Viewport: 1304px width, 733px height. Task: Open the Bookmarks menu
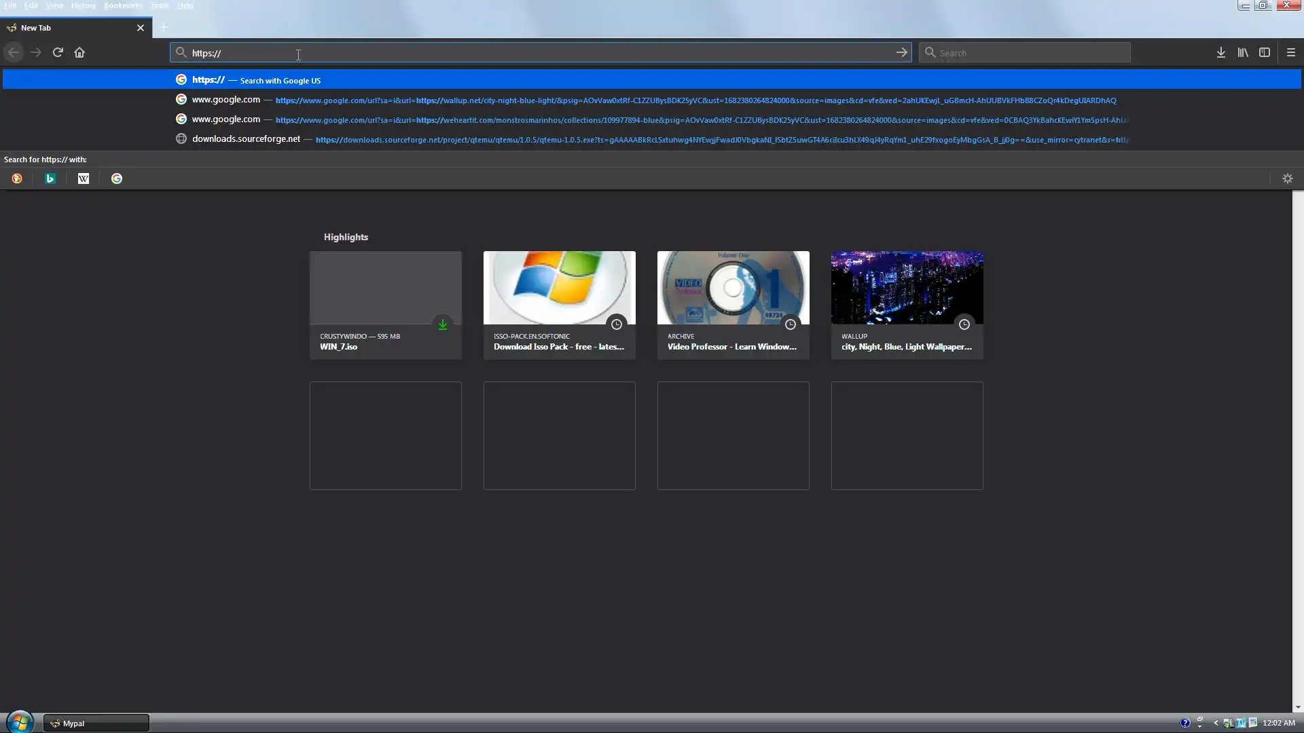click(x=122, y=5)
